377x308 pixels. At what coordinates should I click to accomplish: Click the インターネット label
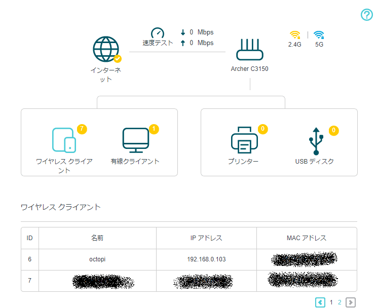tap(106, 75)
